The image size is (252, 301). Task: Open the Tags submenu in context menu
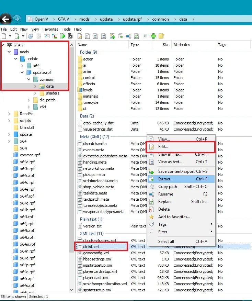point(181,224)
